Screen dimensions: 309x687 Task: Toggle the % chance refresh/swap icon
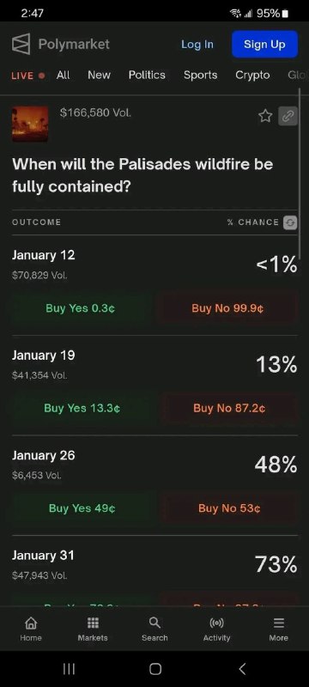(x=290, y=222)
